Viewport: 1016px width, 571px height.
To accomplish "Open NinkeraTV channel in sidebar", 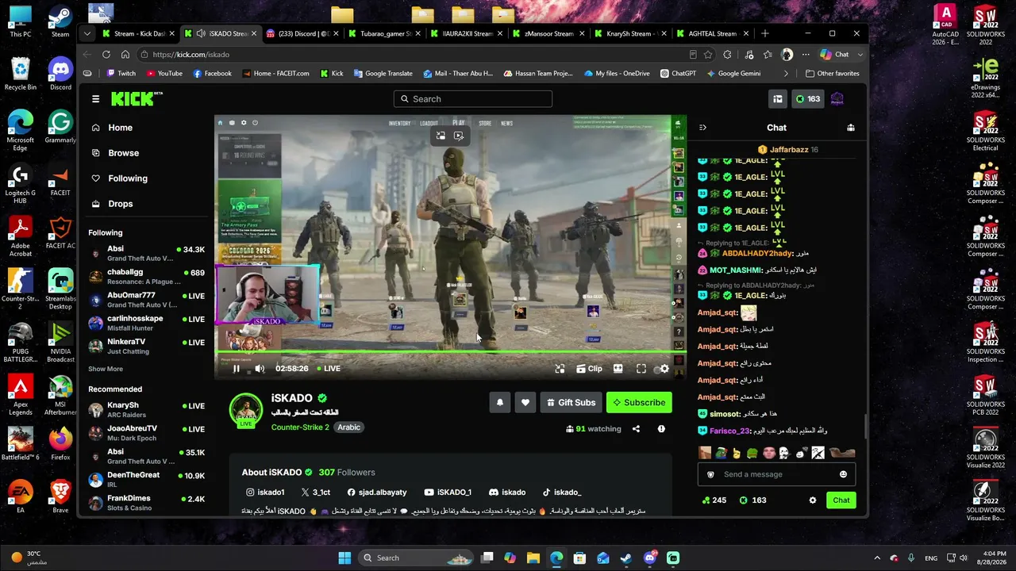I will pos(148,346).
